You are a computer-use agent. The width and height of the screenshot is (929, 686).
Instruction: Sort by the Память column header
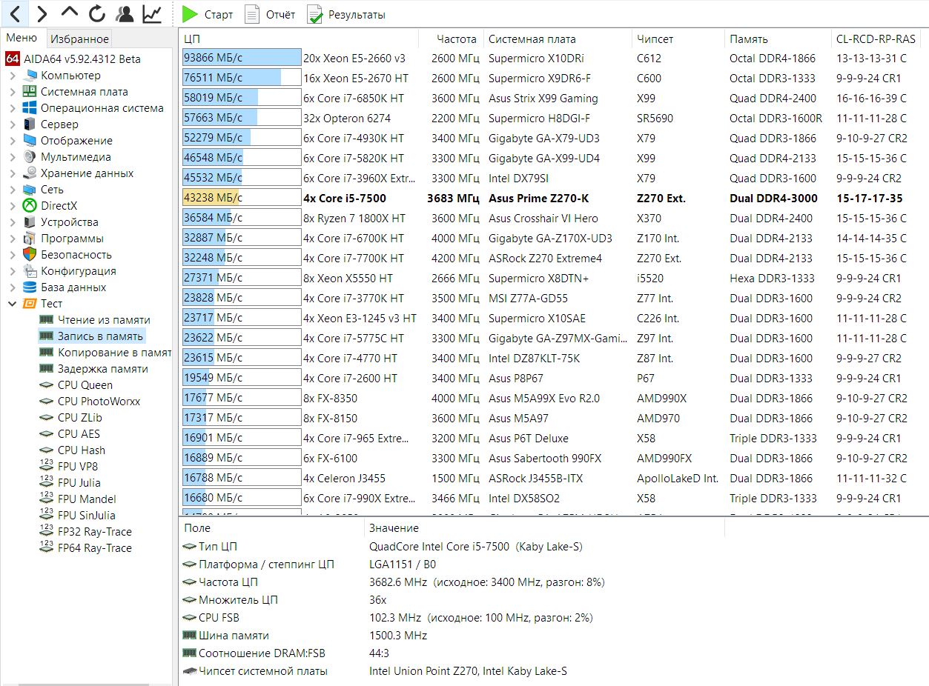click(777, 39)
